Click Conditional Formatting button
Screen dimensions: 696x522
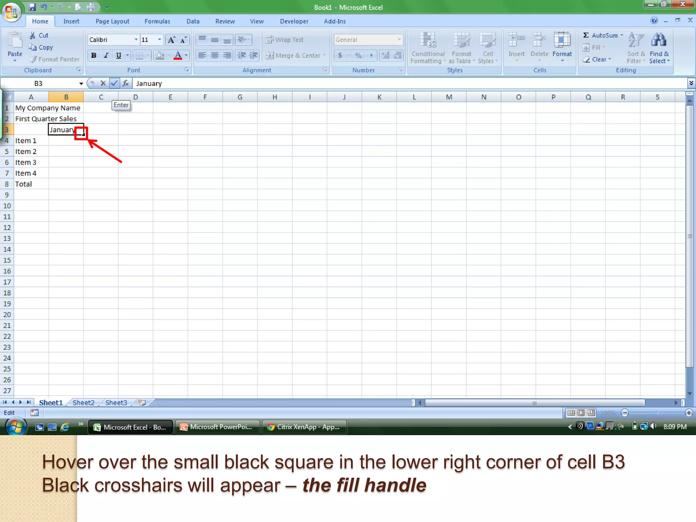pyautogui.click(x=428, y=48)
